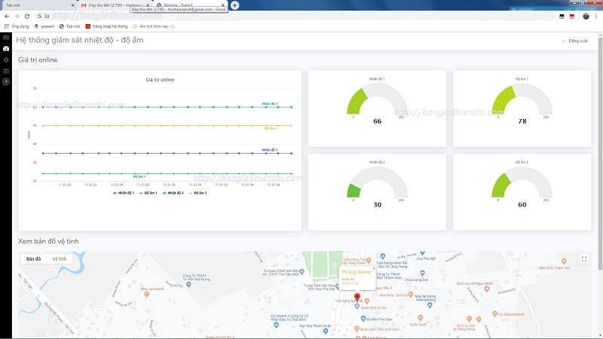This screenshot has width=603, height=339.
Task: Click the Chrome profile avatar icon
Action: coord(585,16)
